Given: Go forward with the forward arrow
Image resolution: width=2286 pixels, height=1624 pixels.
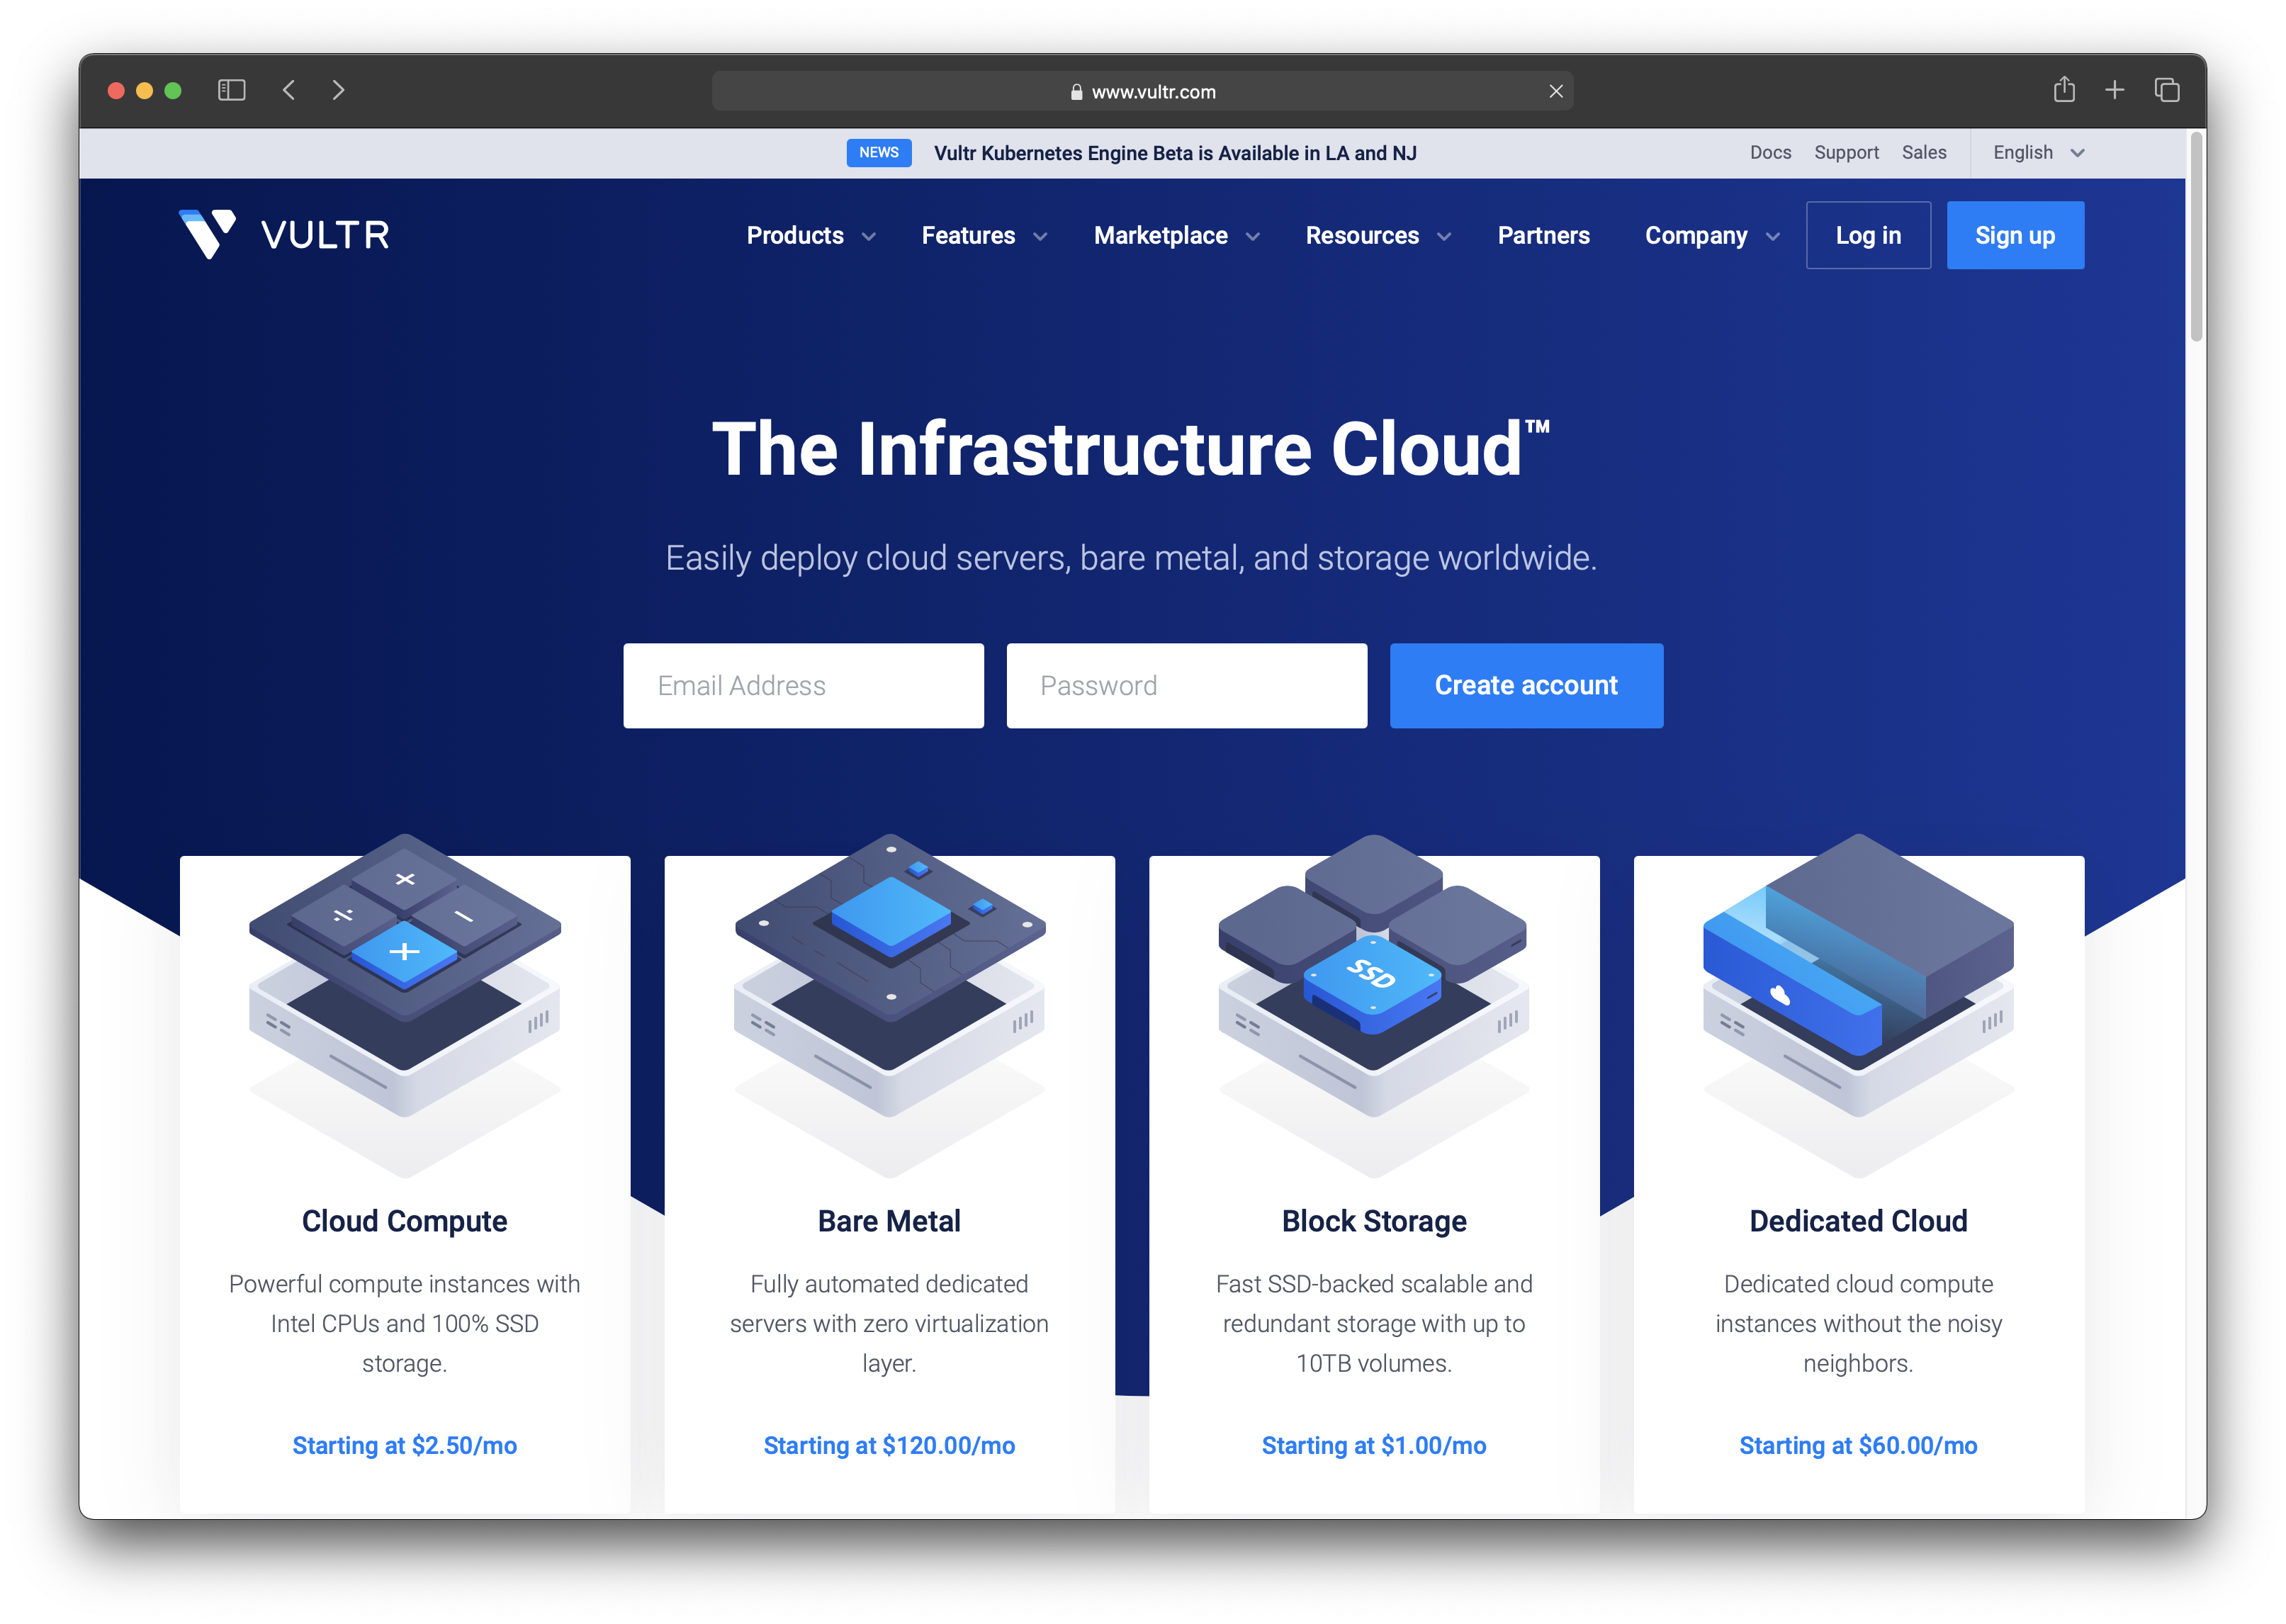Looking at the screenshot, I should 338,90.
